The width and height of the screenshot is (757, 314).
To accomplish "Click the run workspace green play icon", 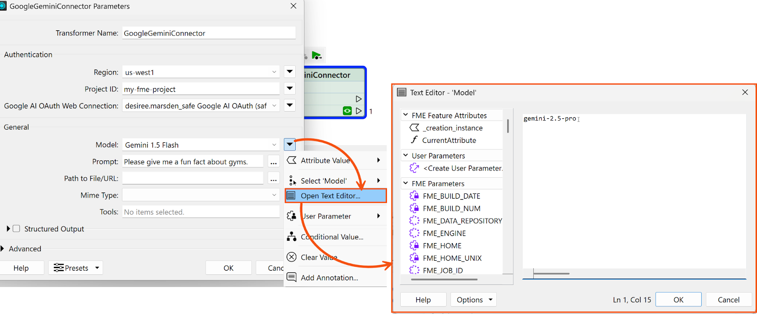I will [x=317, y=55].
